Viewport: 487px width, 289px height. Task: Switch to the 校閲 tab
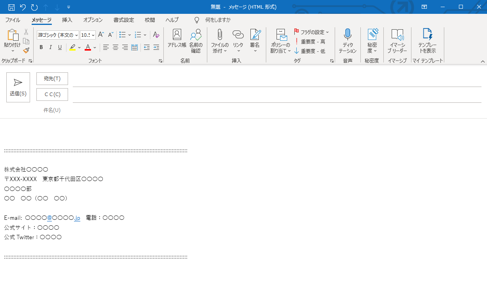coord(150,20)
